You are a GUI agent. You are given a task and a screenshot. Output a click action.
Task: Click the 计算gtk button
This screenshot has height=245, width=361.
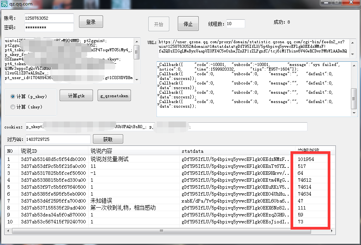click(x=76, y=95)
